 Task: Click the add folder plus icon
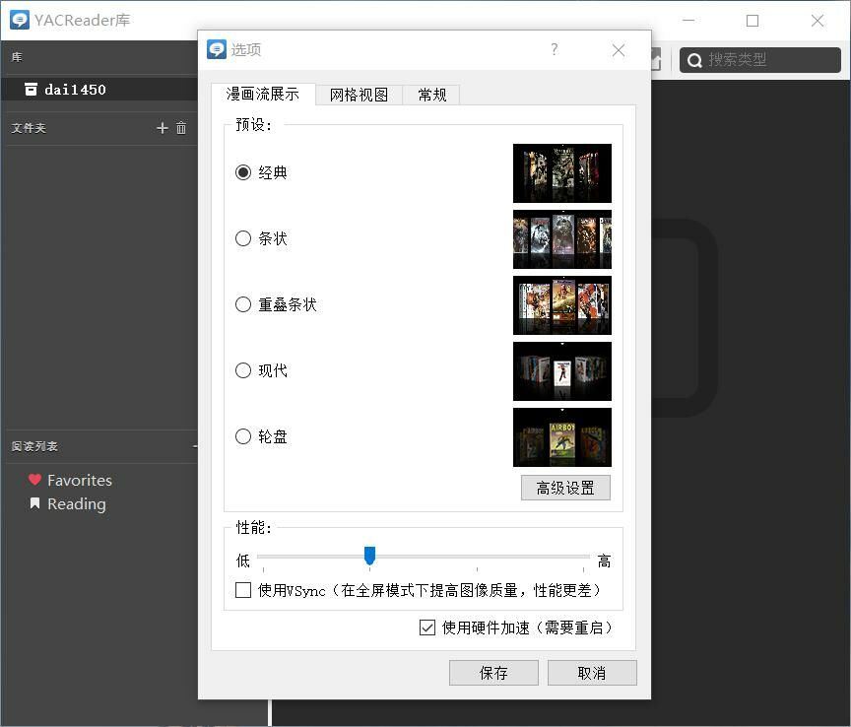pyautogui.click(x=163, y=128)
